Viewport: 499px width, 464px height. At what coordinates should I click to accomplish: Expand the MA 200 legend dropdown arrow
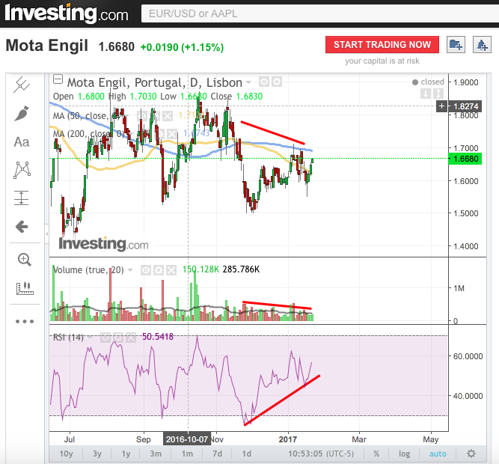[131, 133]
